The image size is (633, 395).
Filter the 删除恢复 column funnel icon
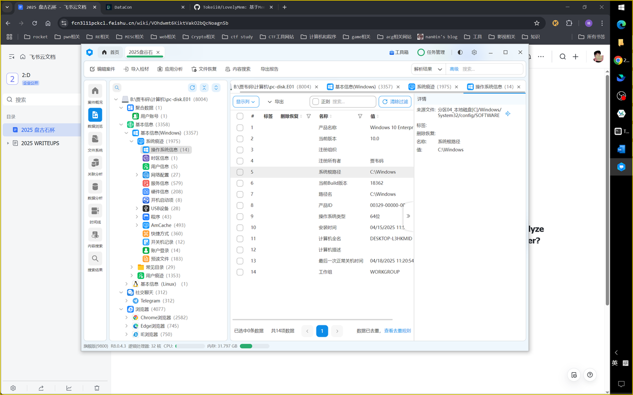coord(309,116)
